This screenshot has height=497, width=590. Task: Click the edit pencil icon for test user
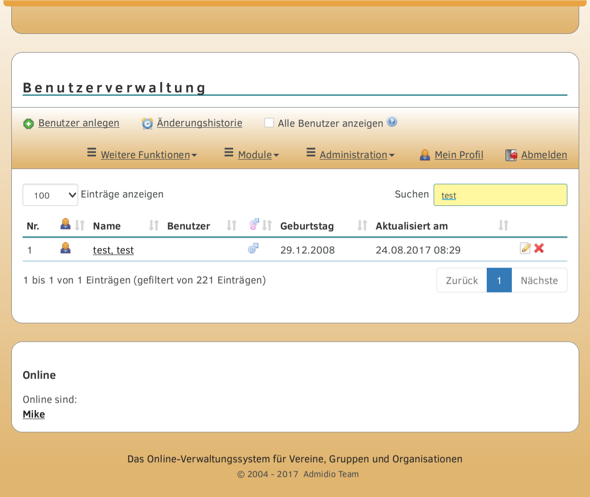(x=525, y=248)
